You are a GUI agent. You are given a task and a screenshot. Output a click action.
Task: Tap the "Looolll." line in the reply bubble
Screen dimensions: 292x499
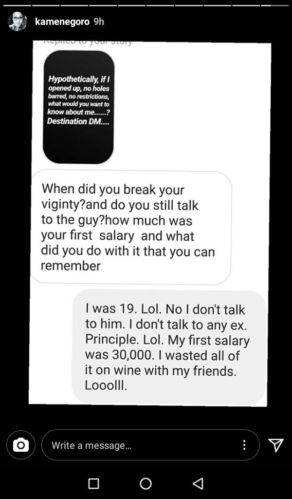pyautogui.click(x=106, y=385)
